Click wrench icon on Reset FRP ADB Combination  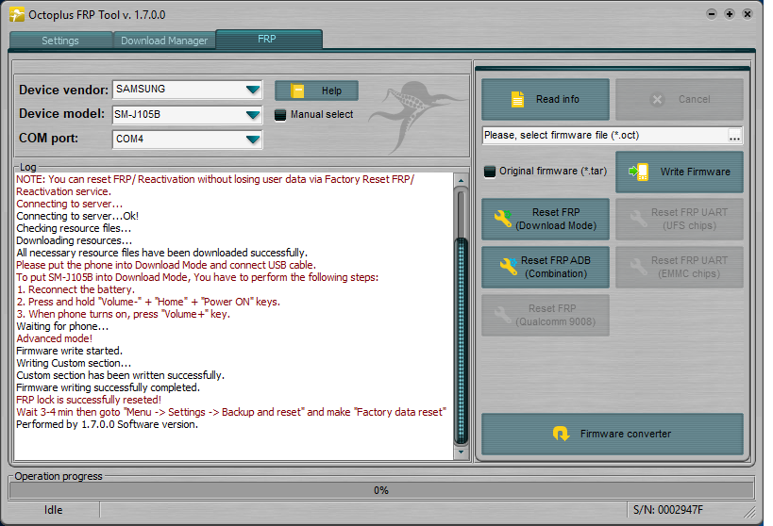[509, 266]
